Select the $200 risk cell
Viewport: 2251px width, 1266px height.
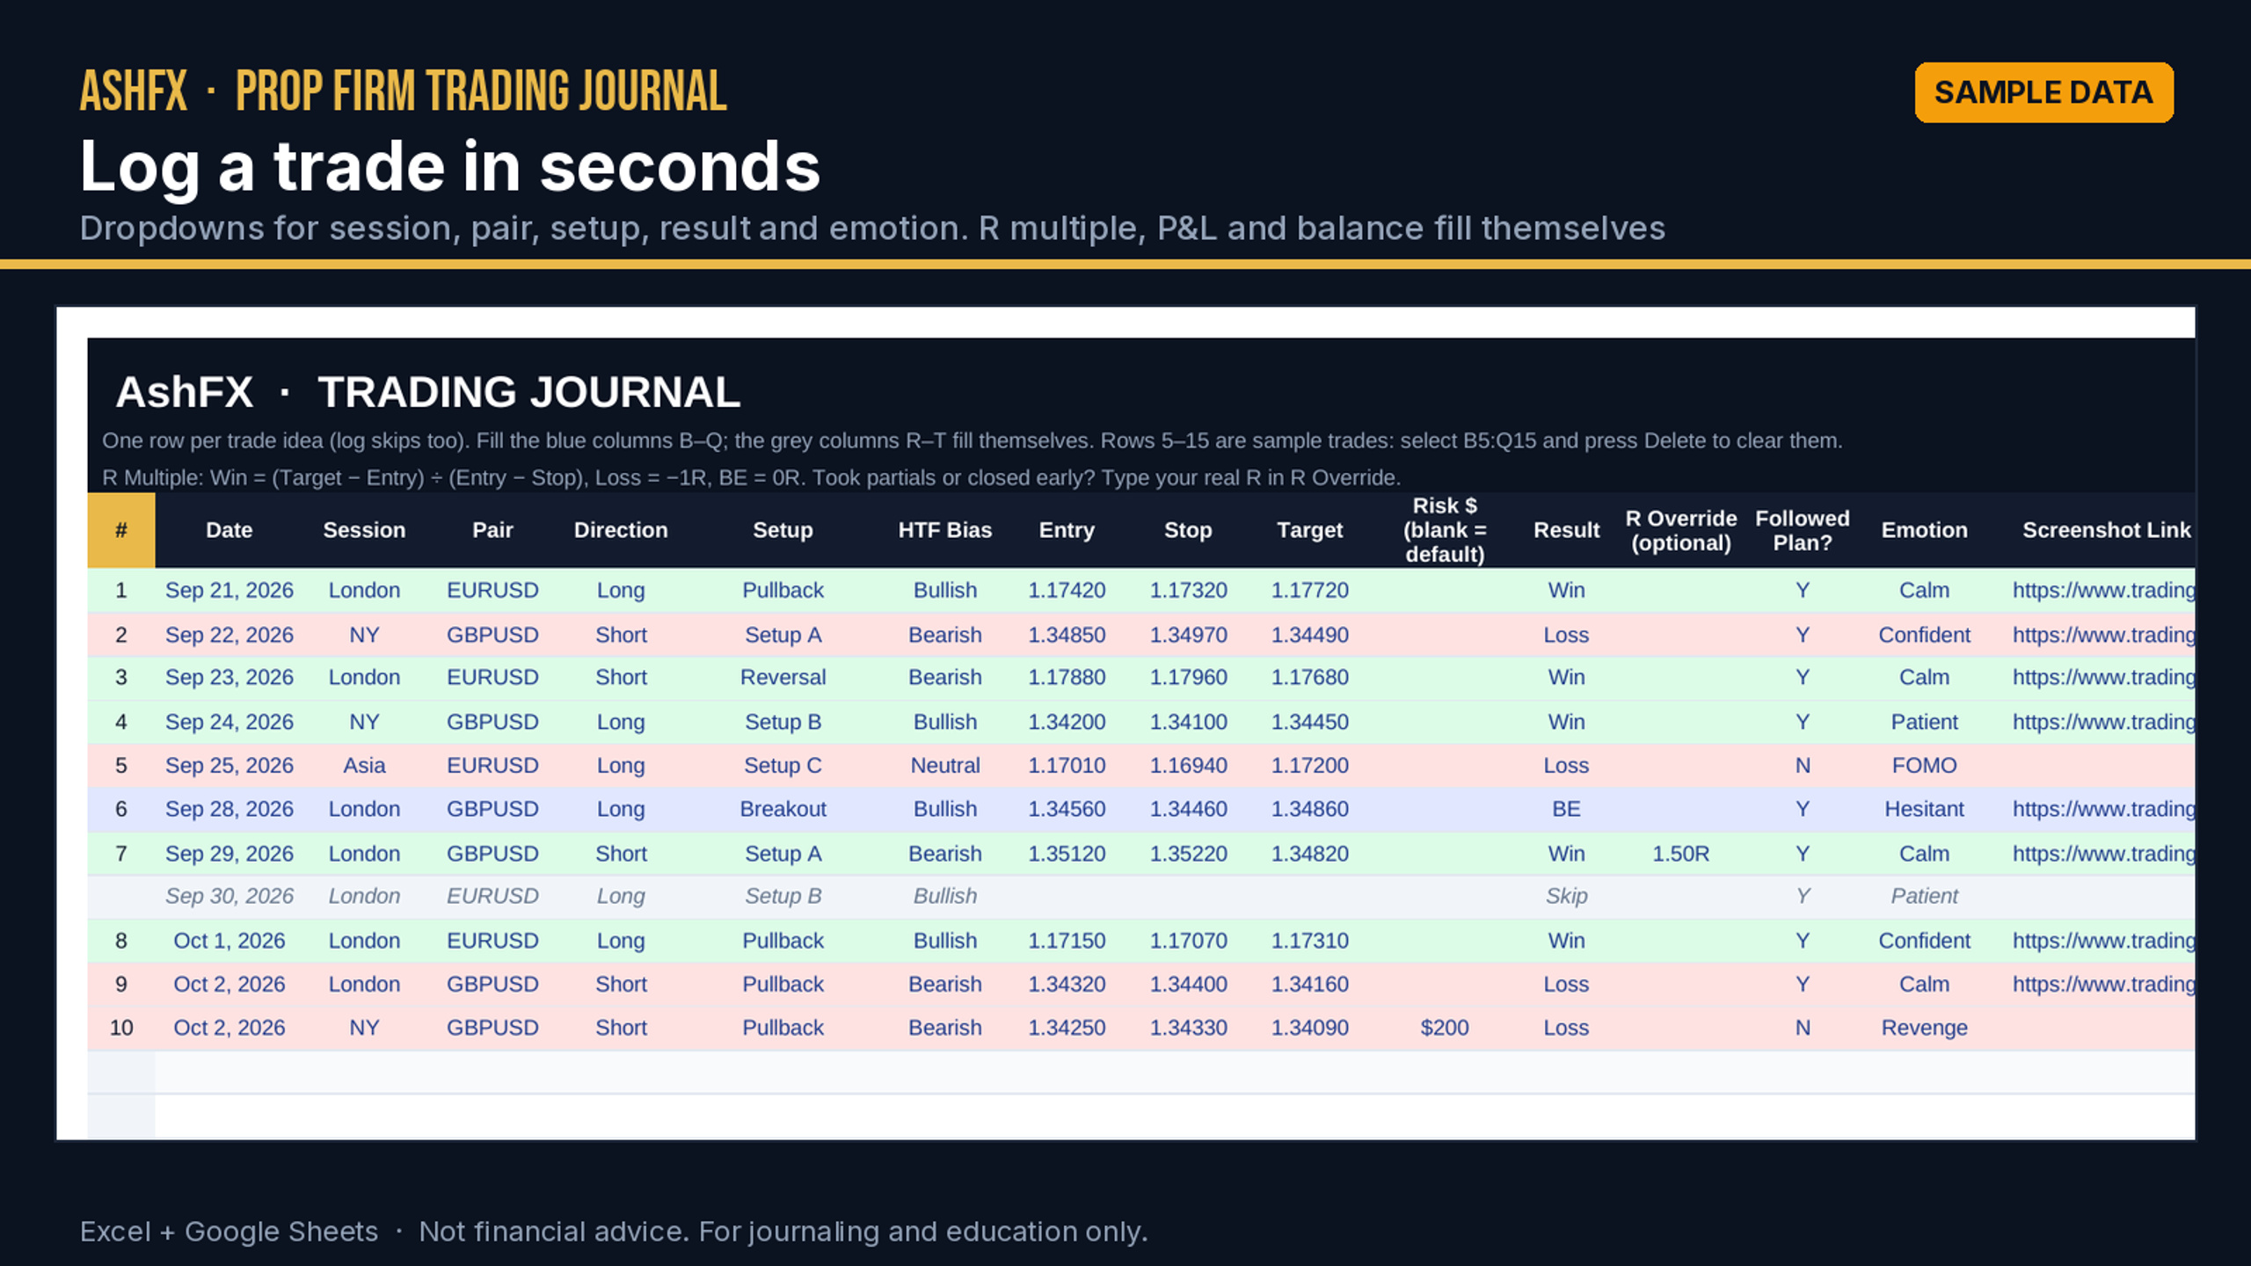point(1444,1028)
